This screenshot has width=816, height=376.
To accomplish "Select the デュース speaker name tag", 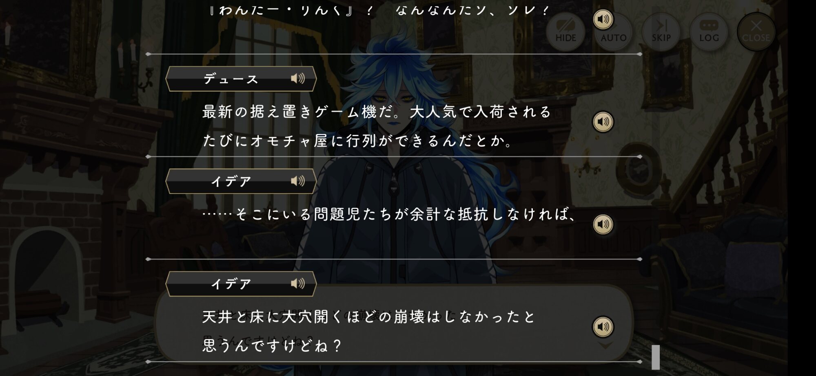I will click(x=241, y=79).
